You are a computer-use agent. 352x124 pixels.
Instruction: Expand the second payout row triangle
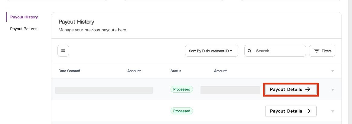click(x=332, y=111)
